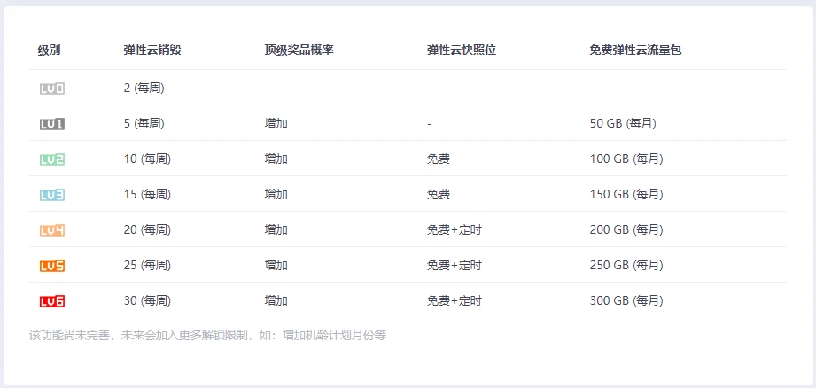Click the orange LV5 level badge
The width and height of the screenshot is (816, 388).
(x=52, y=266)
